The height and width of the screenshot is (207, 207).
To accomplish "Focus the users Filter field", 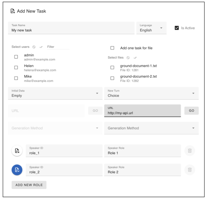I will click(58, 47).
